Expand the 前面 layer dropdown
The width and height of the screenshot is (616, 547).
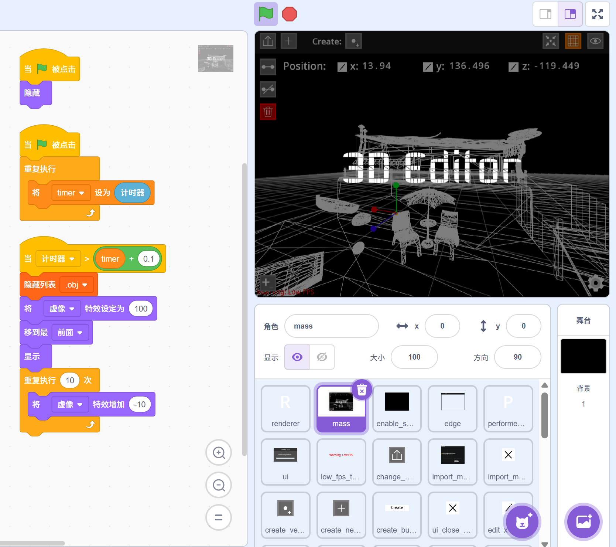[x=80, y=333]
